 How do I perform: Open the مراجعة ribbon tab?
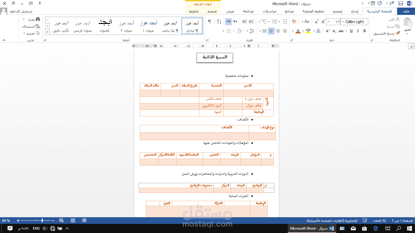(x=249, y=11)
